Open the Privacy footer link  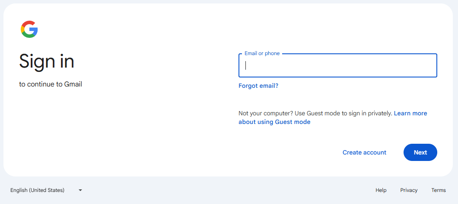point(409,190)
